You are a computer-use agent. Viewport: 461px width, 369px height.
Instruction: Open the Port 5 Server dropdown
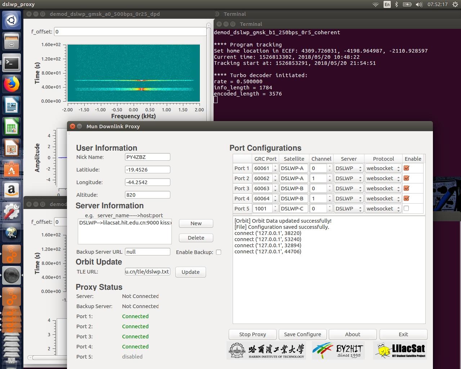pos(348,209)
